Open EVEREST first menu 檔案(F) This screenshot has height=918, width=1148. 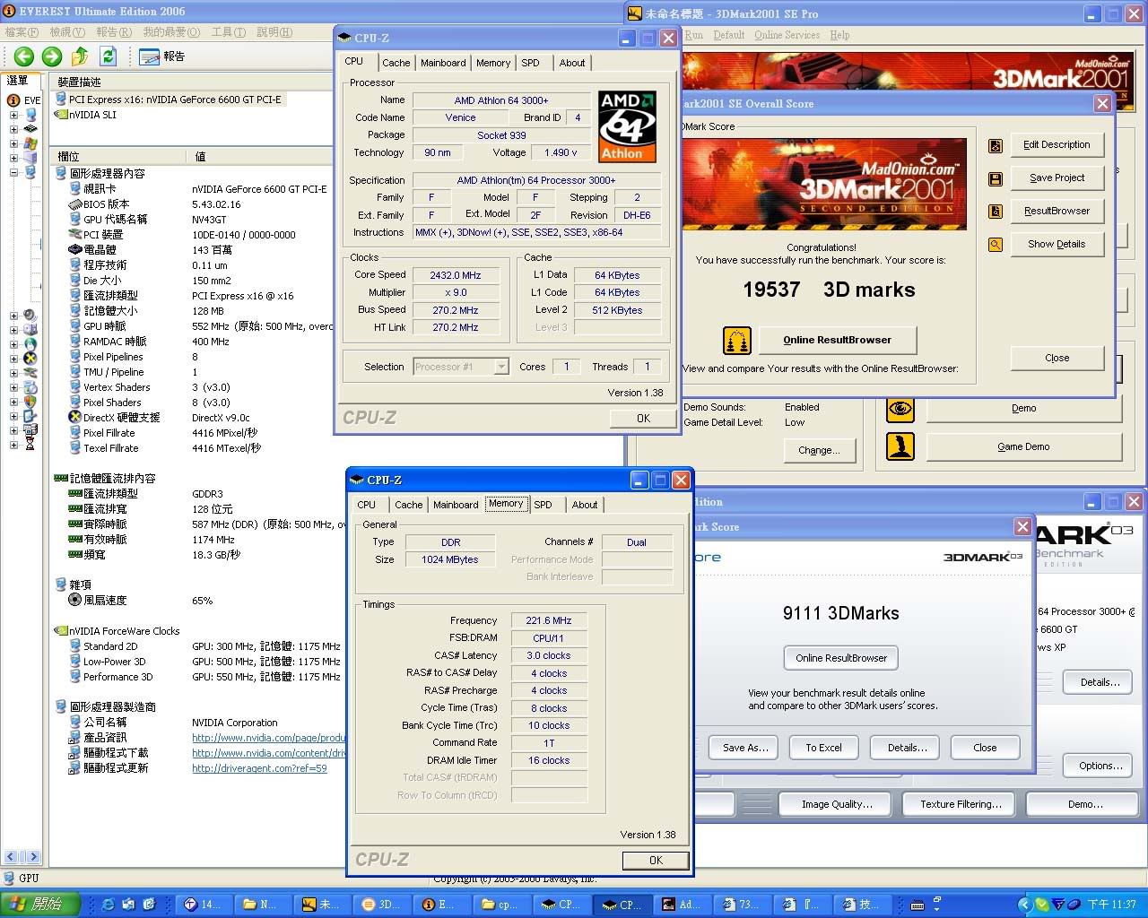click(22, 32)
